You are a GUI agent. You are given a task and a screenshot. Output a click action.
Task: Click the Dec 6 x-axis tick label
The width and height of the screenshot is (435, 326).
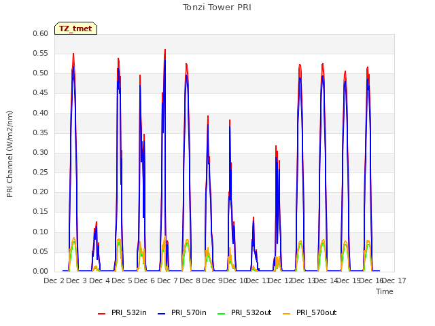pos(144,280)
